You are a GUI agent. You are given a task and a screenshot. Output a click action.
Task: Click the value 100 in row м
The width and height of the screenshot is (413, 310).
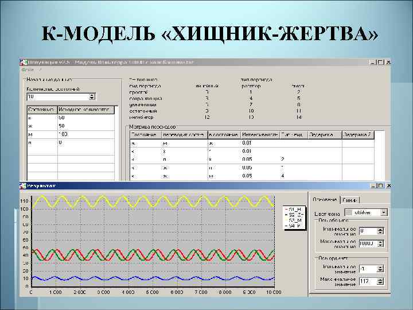(63, 134)
